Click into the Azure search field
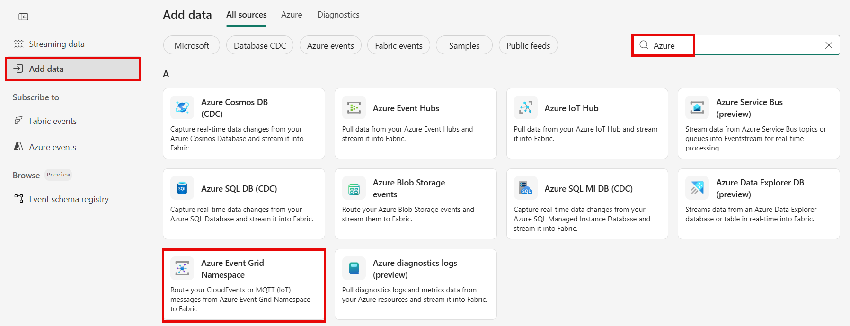850x326 pixels. (736, 45)
